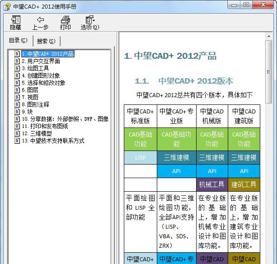Open topic 7. 视图
This screenshot has height=264, width=277.
tap(30, 97)
